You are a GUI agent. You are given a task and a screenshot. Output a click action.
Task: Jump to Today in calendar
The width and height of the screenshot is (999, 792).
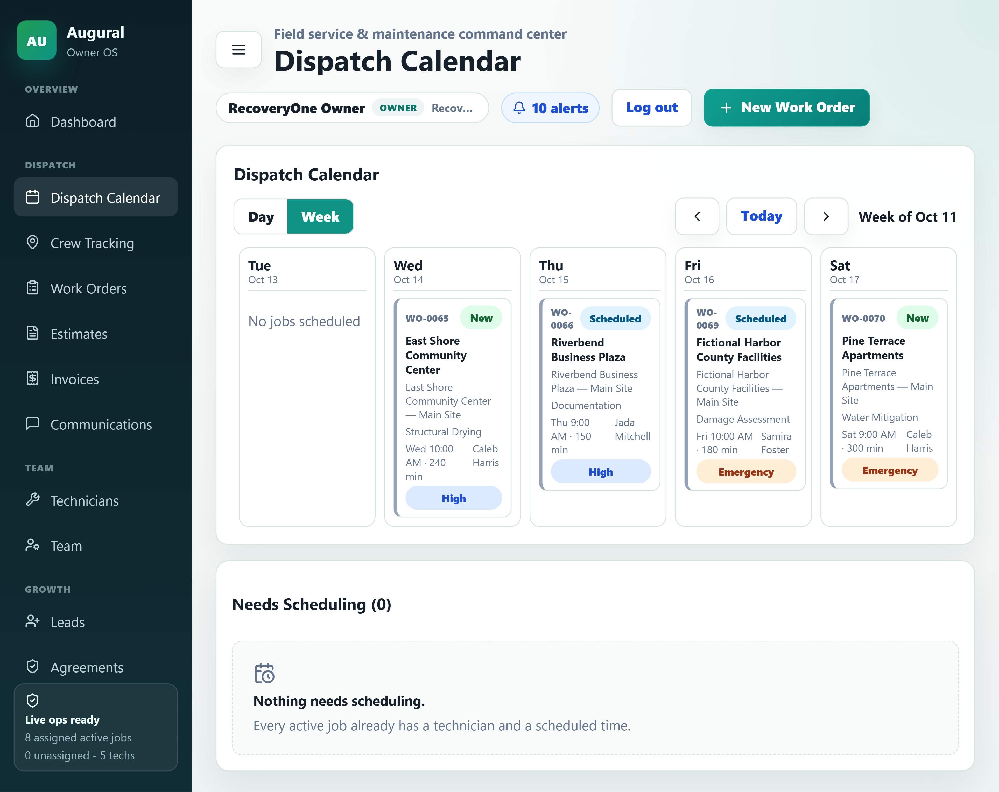pyautogui.click(x=761, y=216)
